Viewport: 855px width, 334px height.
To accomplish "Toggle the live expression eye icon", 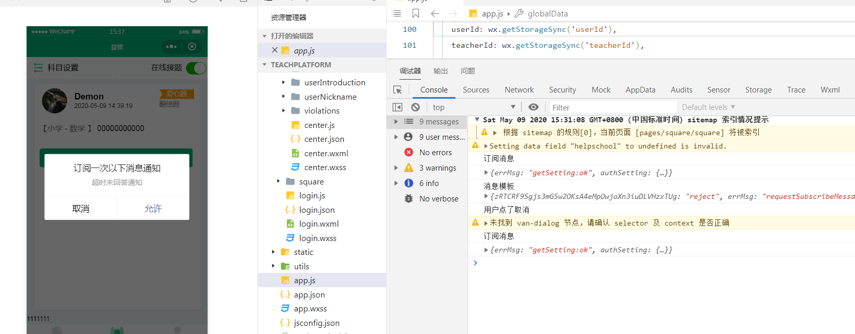I will pos(534,107).
